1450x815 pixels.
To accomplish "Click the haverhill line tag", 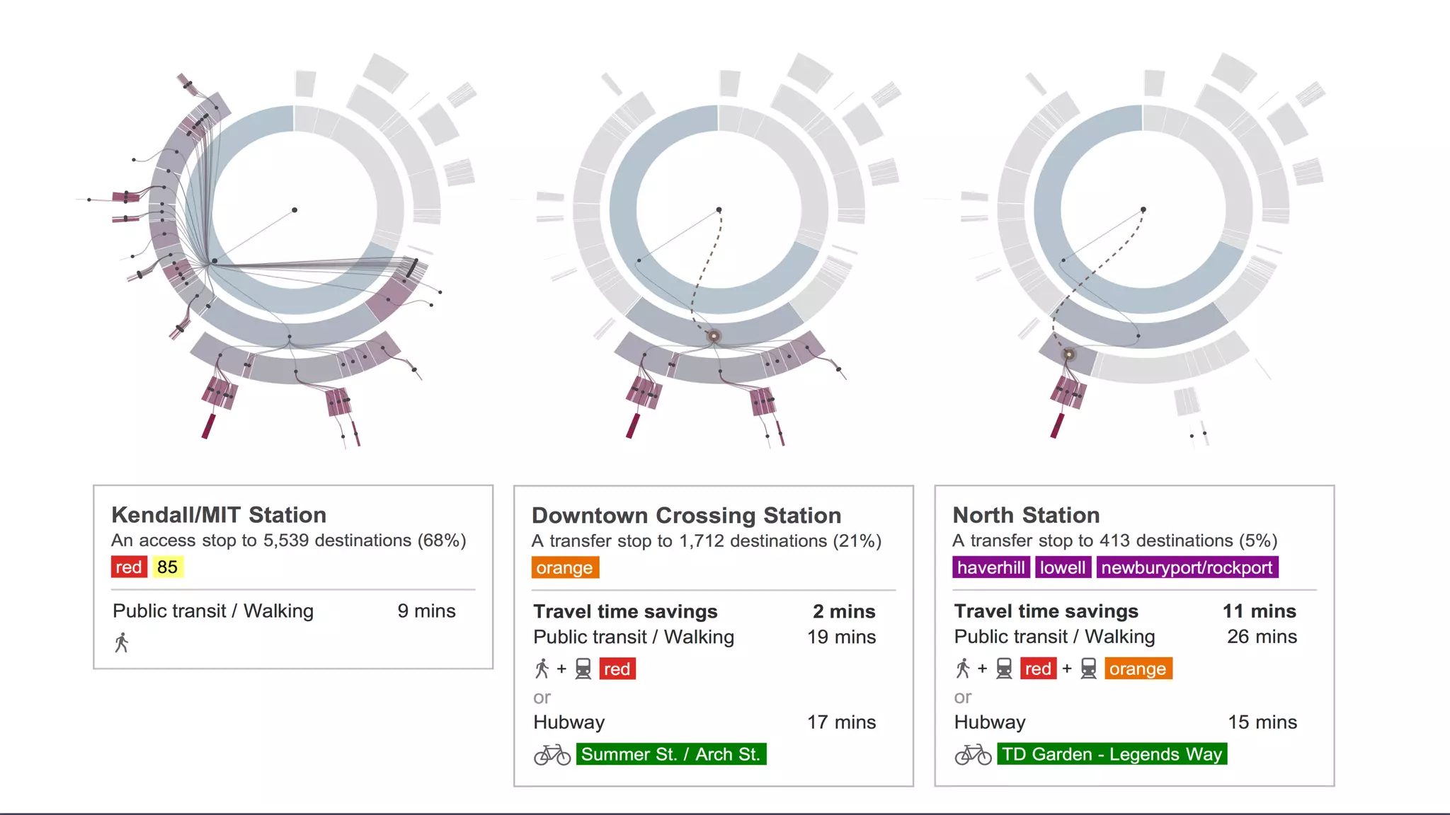I will (x=991, y=567).
